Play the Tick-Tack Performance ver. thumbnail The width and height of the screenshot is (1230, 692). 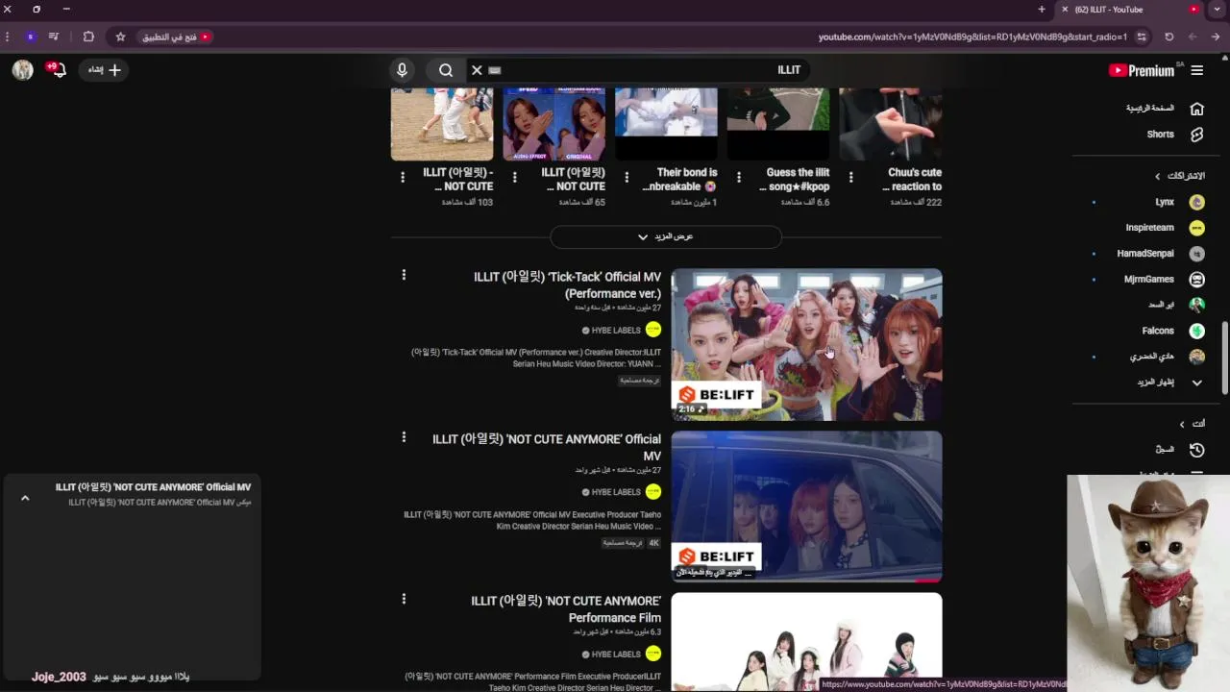point(806,344)
